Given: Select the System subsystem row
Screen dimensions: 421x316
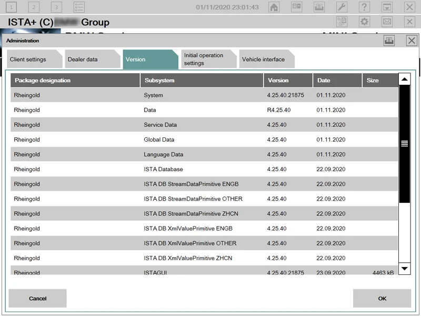Looking at the screenshot, I should click(204, 95).
